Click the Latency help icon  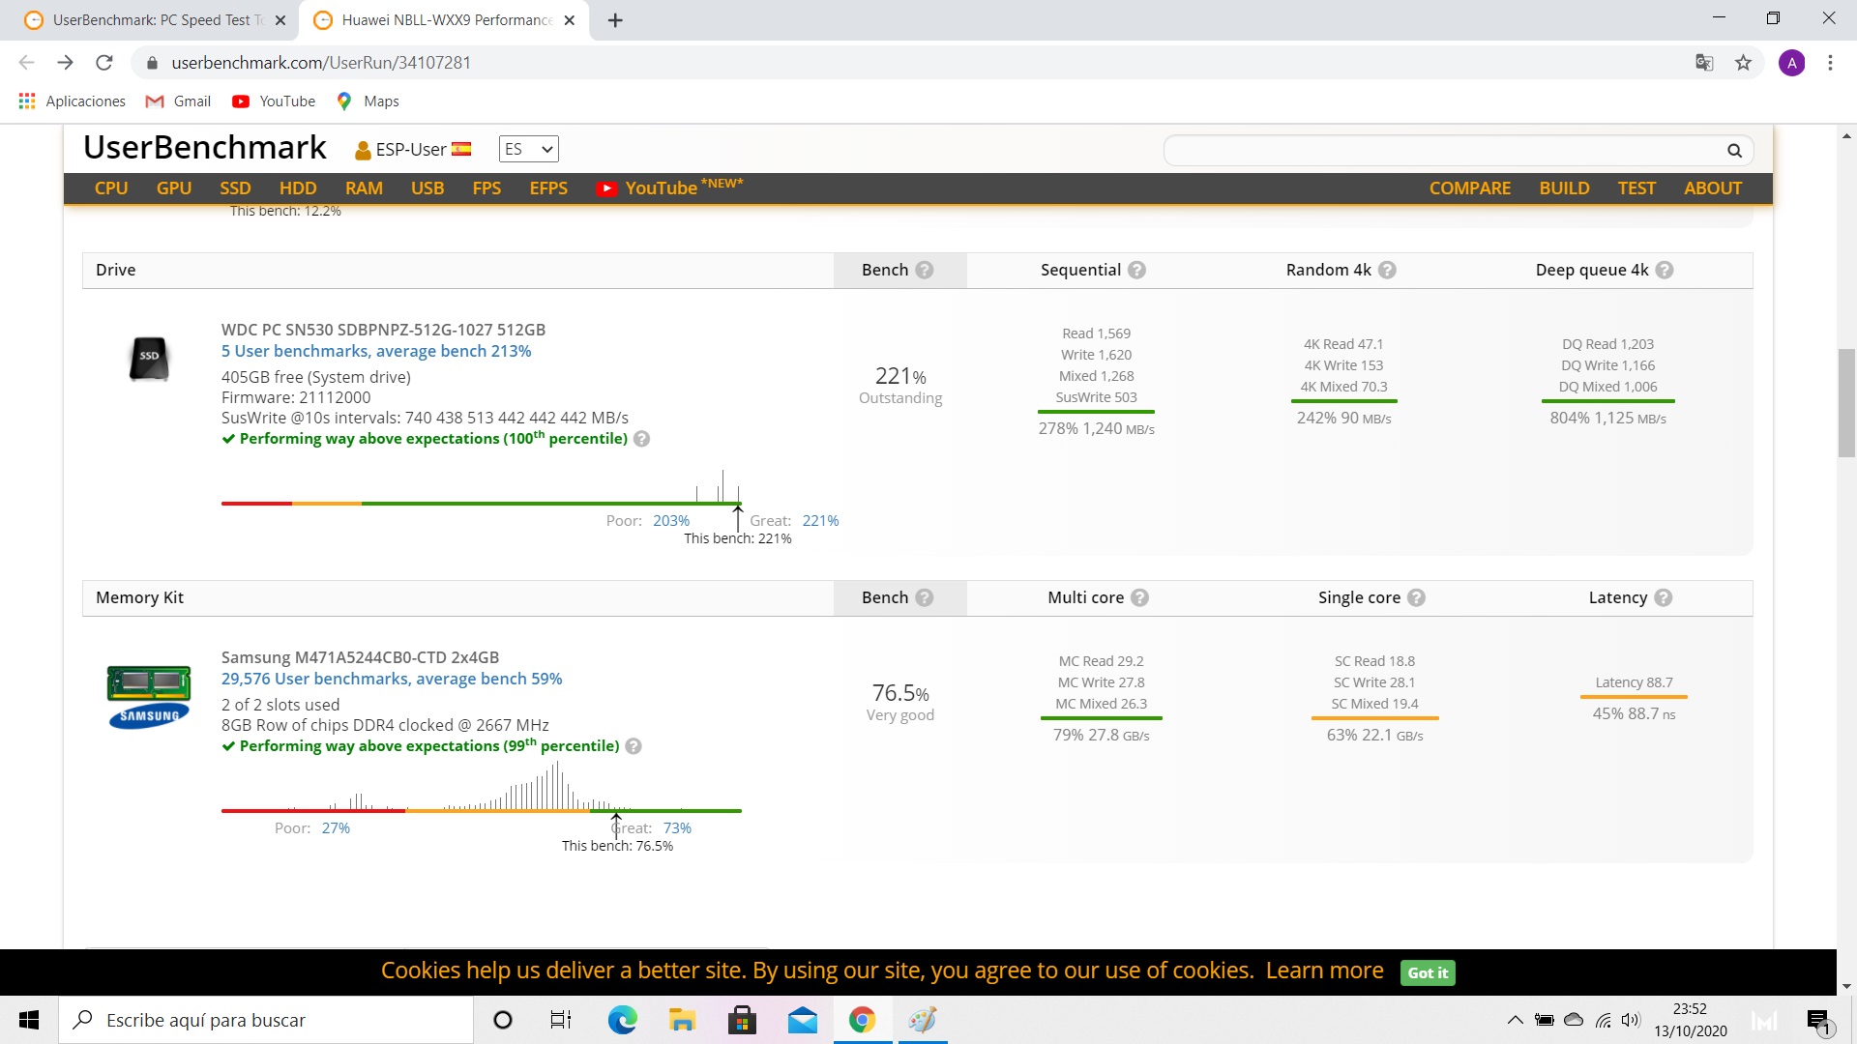click(x=1665, y=598)
